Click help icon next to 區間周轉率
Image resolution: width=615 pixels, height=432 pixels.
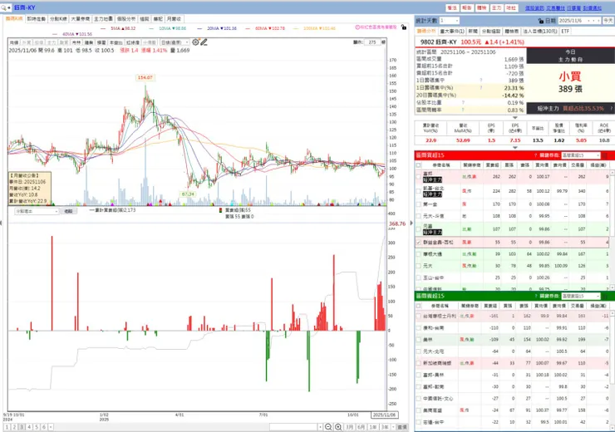pyautogui.click(x=463, y=110)
